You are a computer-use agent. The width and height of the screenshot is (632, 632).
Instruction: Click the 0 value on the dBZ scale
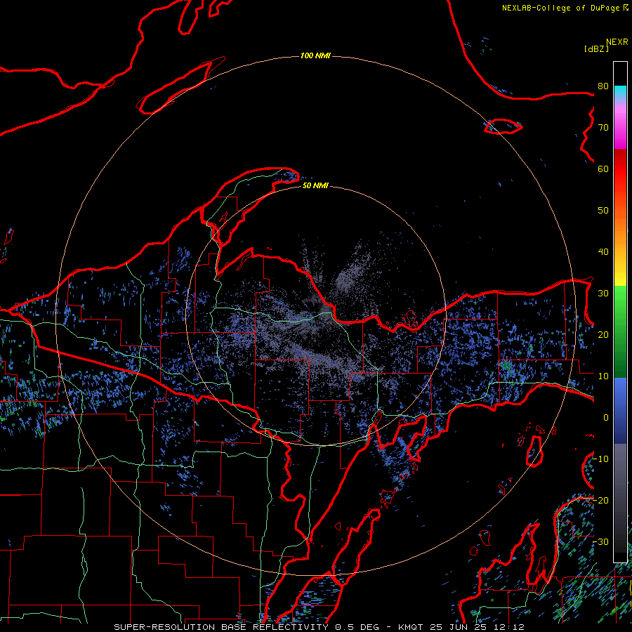point(606,418)
